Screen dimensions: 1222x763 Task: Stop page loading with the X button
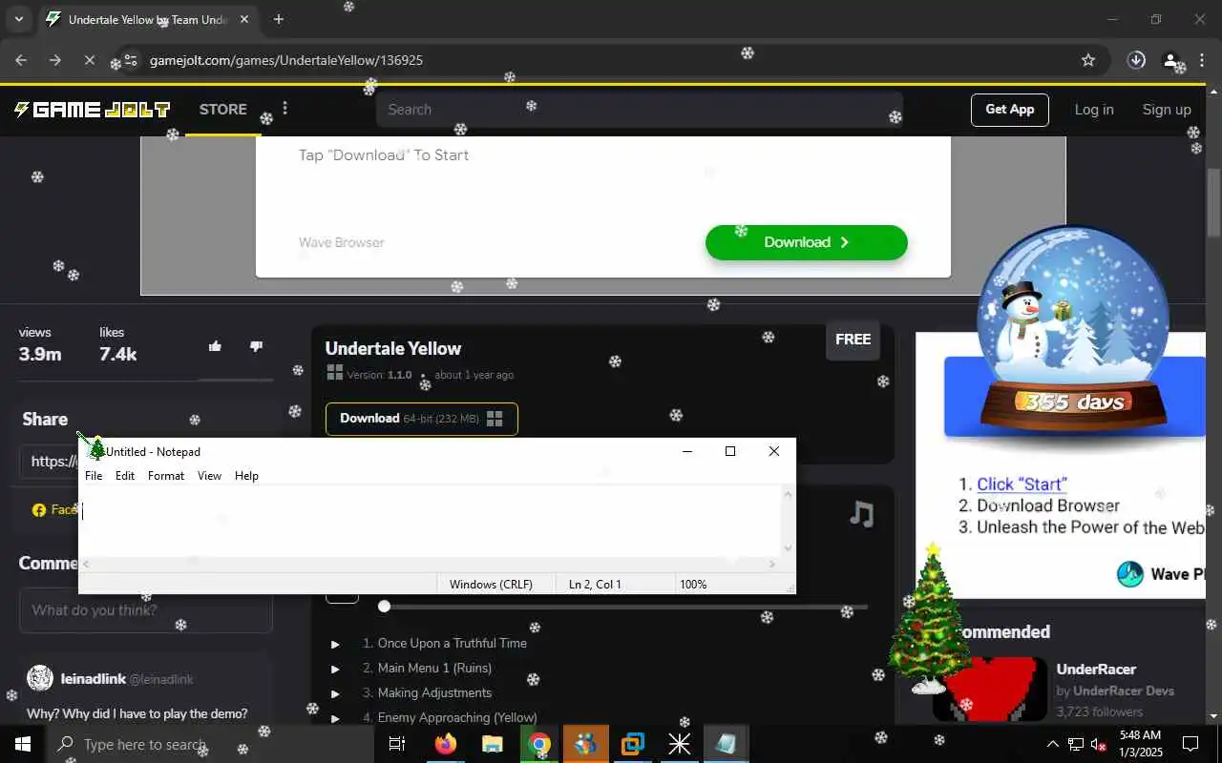[x=90, y=60]
